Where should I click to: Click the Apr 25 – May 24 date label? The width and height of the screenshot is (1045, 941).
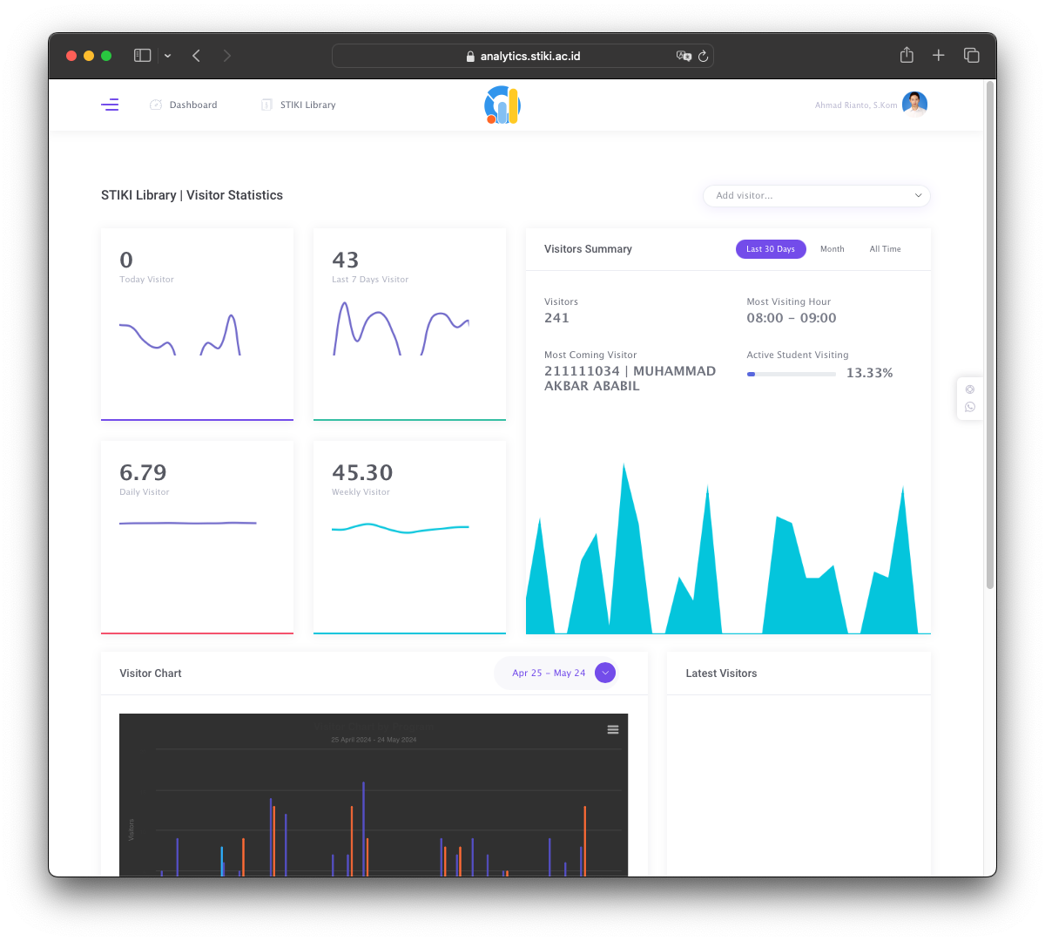(x=549, y=674)
